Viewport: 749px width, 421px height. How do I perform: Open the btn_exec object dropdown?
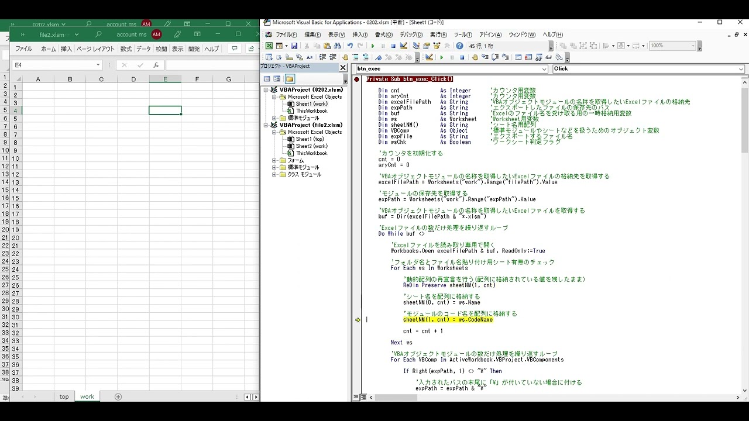544,68
